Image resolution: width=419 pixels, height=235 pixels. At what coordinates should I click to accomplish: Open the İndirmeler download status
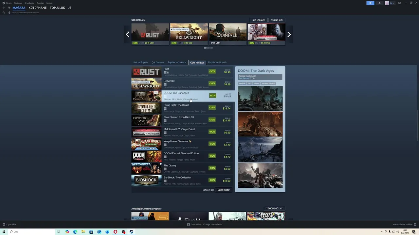[x=205, y=225]
